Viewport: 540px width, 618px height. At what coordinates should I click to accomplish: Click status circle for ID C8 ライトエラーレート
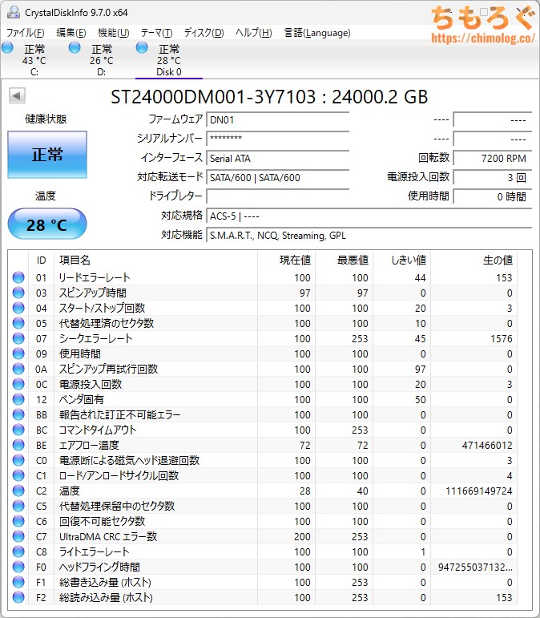pyautogui.click(x=18, y=551)
